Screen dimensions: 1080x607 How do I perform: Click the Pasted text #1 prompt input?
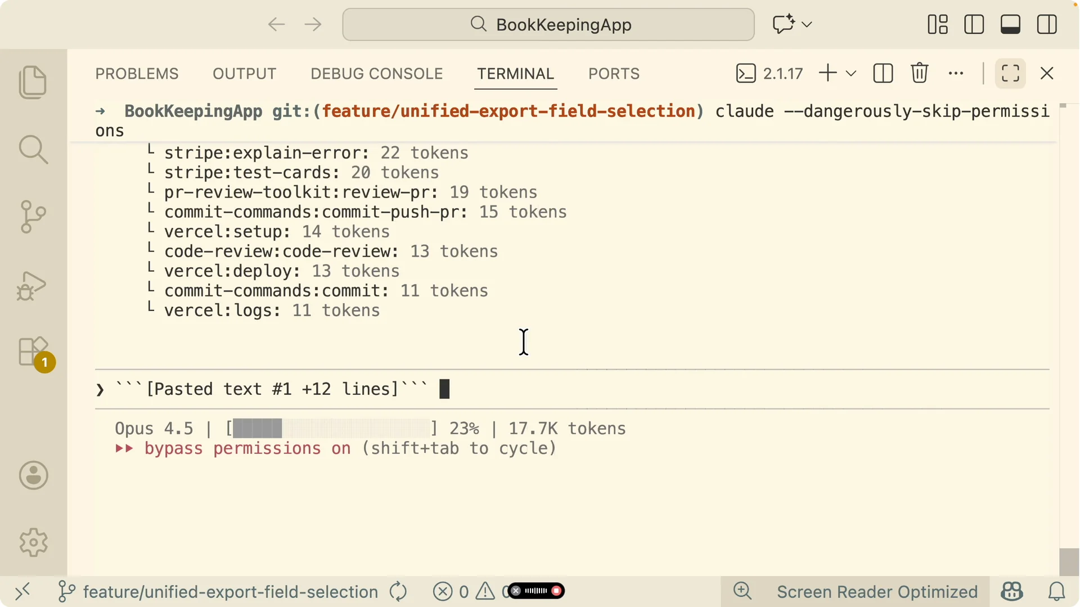[572, 389]
